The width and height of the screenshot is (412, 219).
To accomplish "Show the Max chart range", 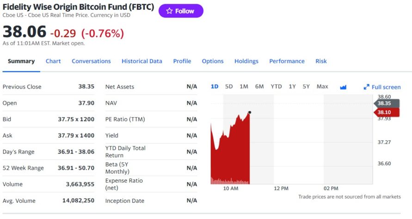I will [322, 87].
